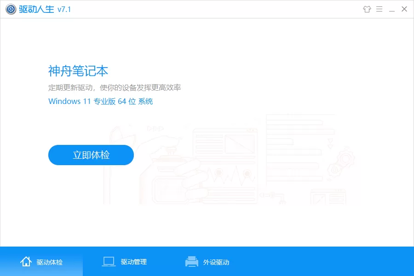
Task: Expand options using the title bar menu
Action: pyautogui.click(x=379, y=9)
